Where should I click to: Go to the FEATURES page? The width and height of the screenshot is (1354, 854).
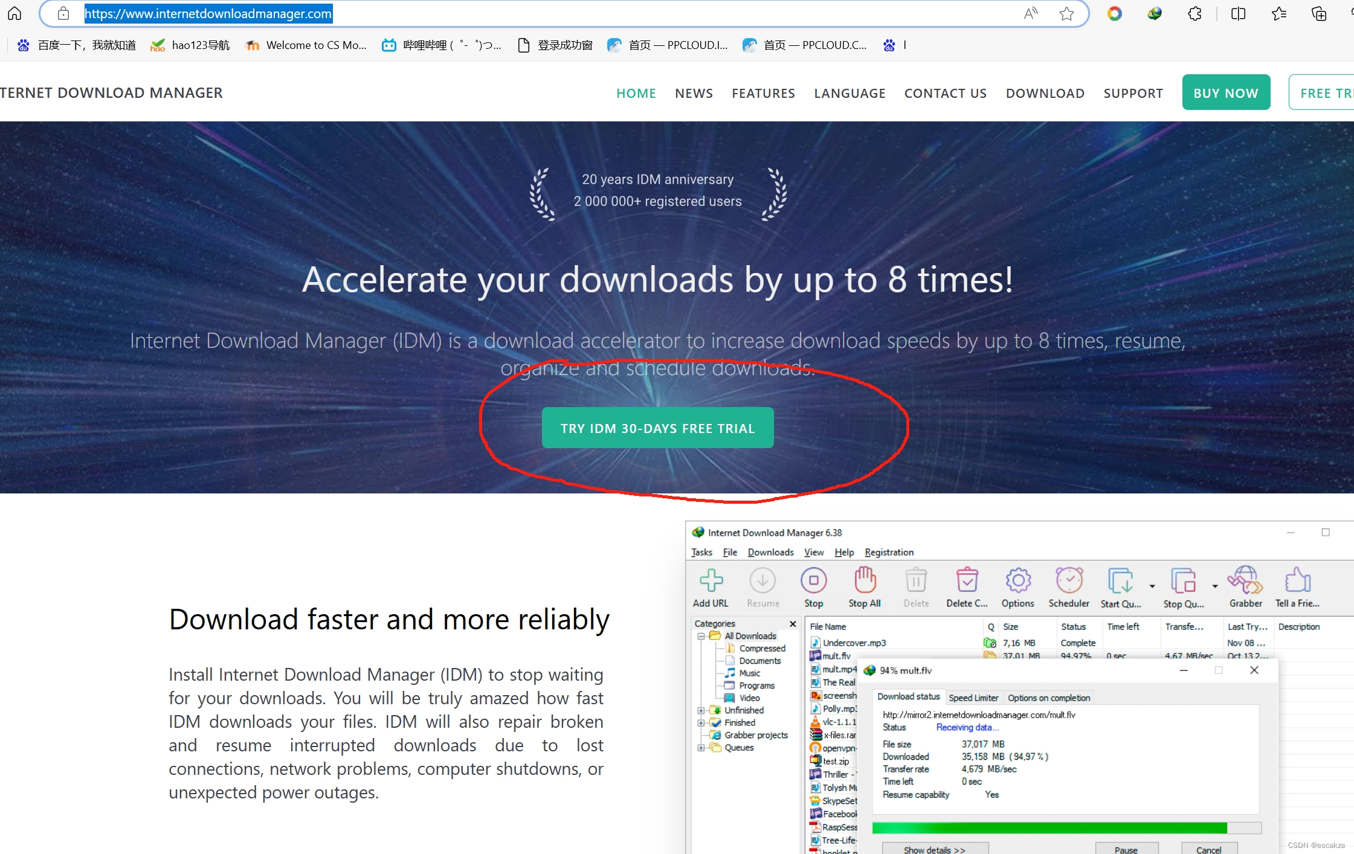(x=763, y=93)
